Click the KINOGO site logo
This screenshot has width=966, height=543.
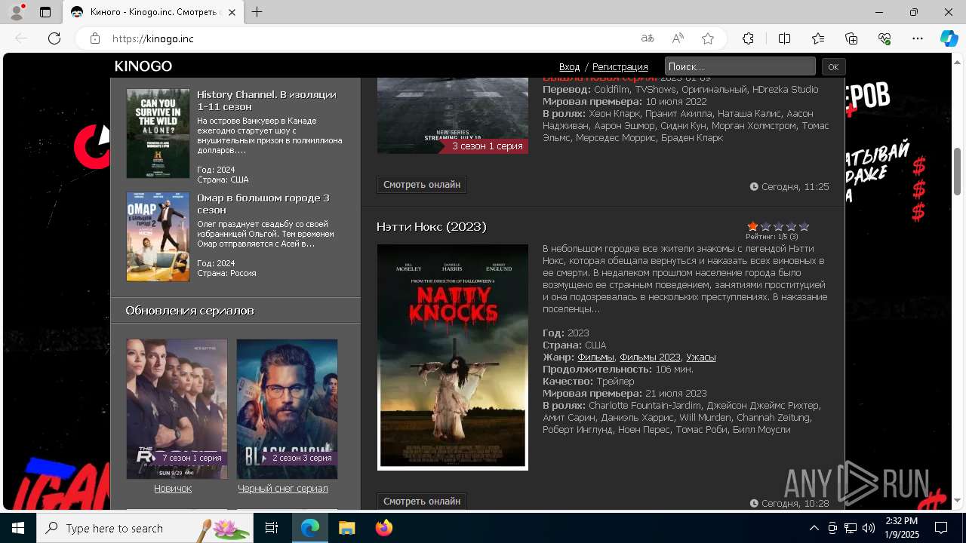click(x=143, y=66)
